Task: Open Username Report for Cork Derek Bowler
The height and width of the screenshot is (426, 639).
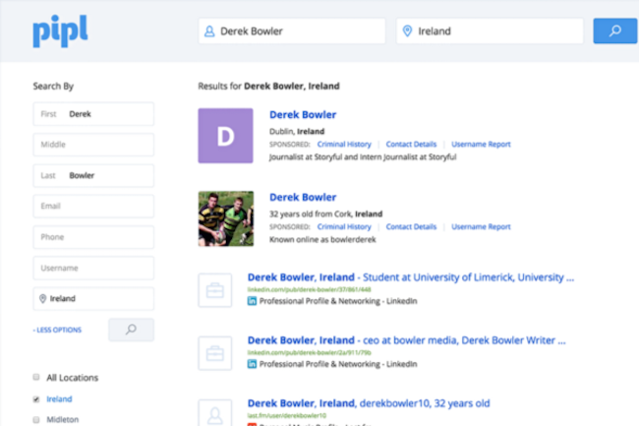Action: [481, 226]
